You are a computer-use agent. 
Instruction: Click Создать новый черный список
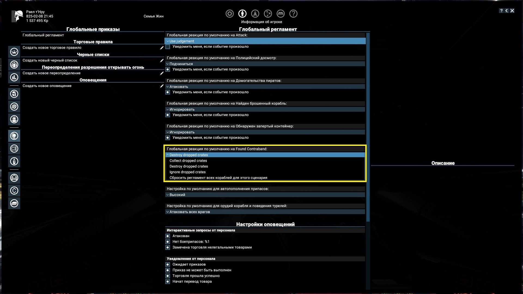click(x=50, y=60)
